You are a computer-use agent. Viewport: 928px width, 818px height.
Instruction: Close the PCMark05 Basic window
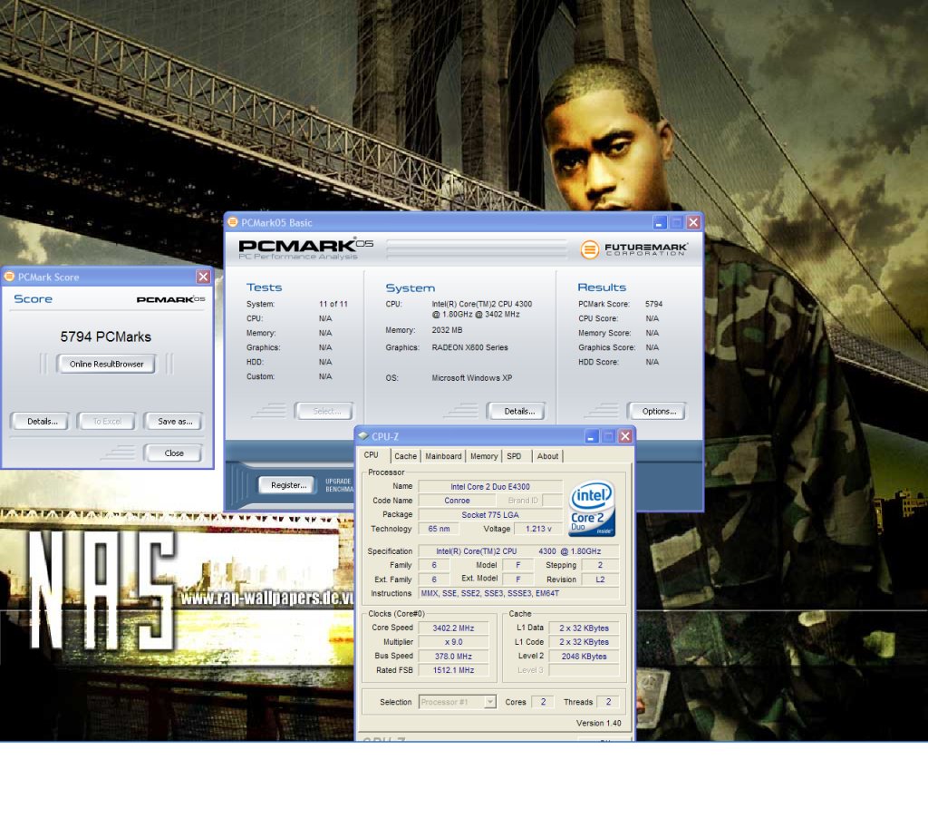(693, 223)
